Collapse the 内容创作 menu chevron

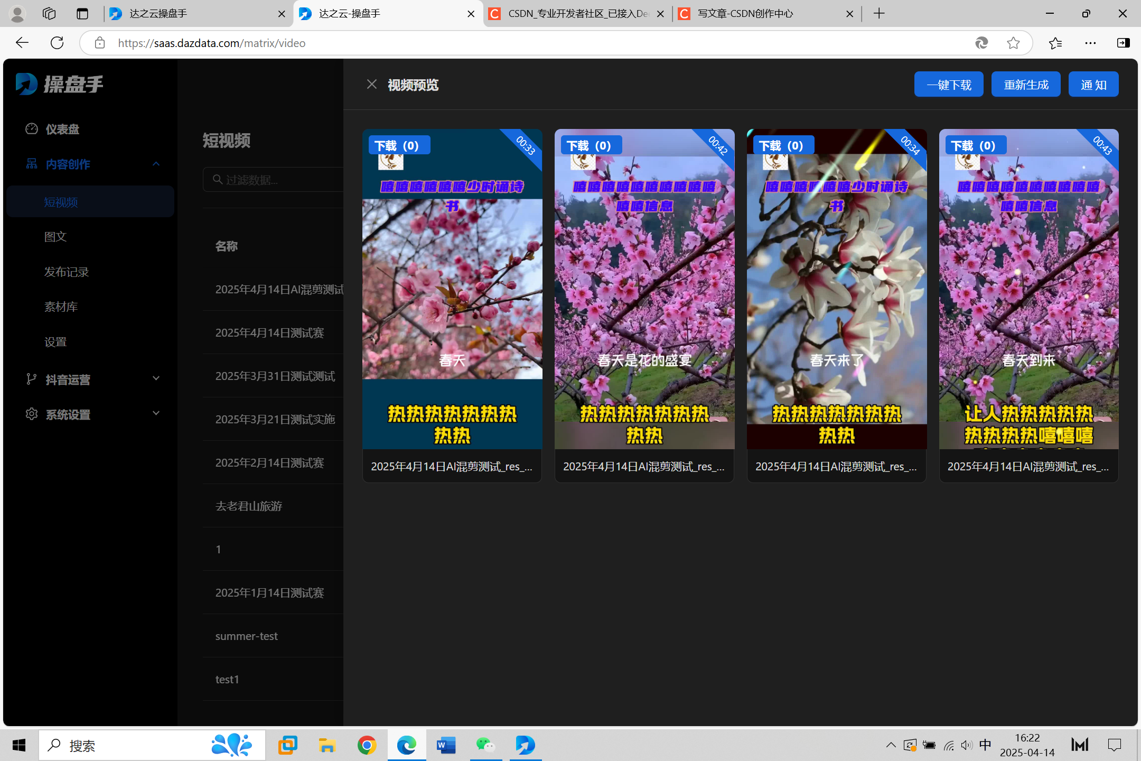(156, 164)
